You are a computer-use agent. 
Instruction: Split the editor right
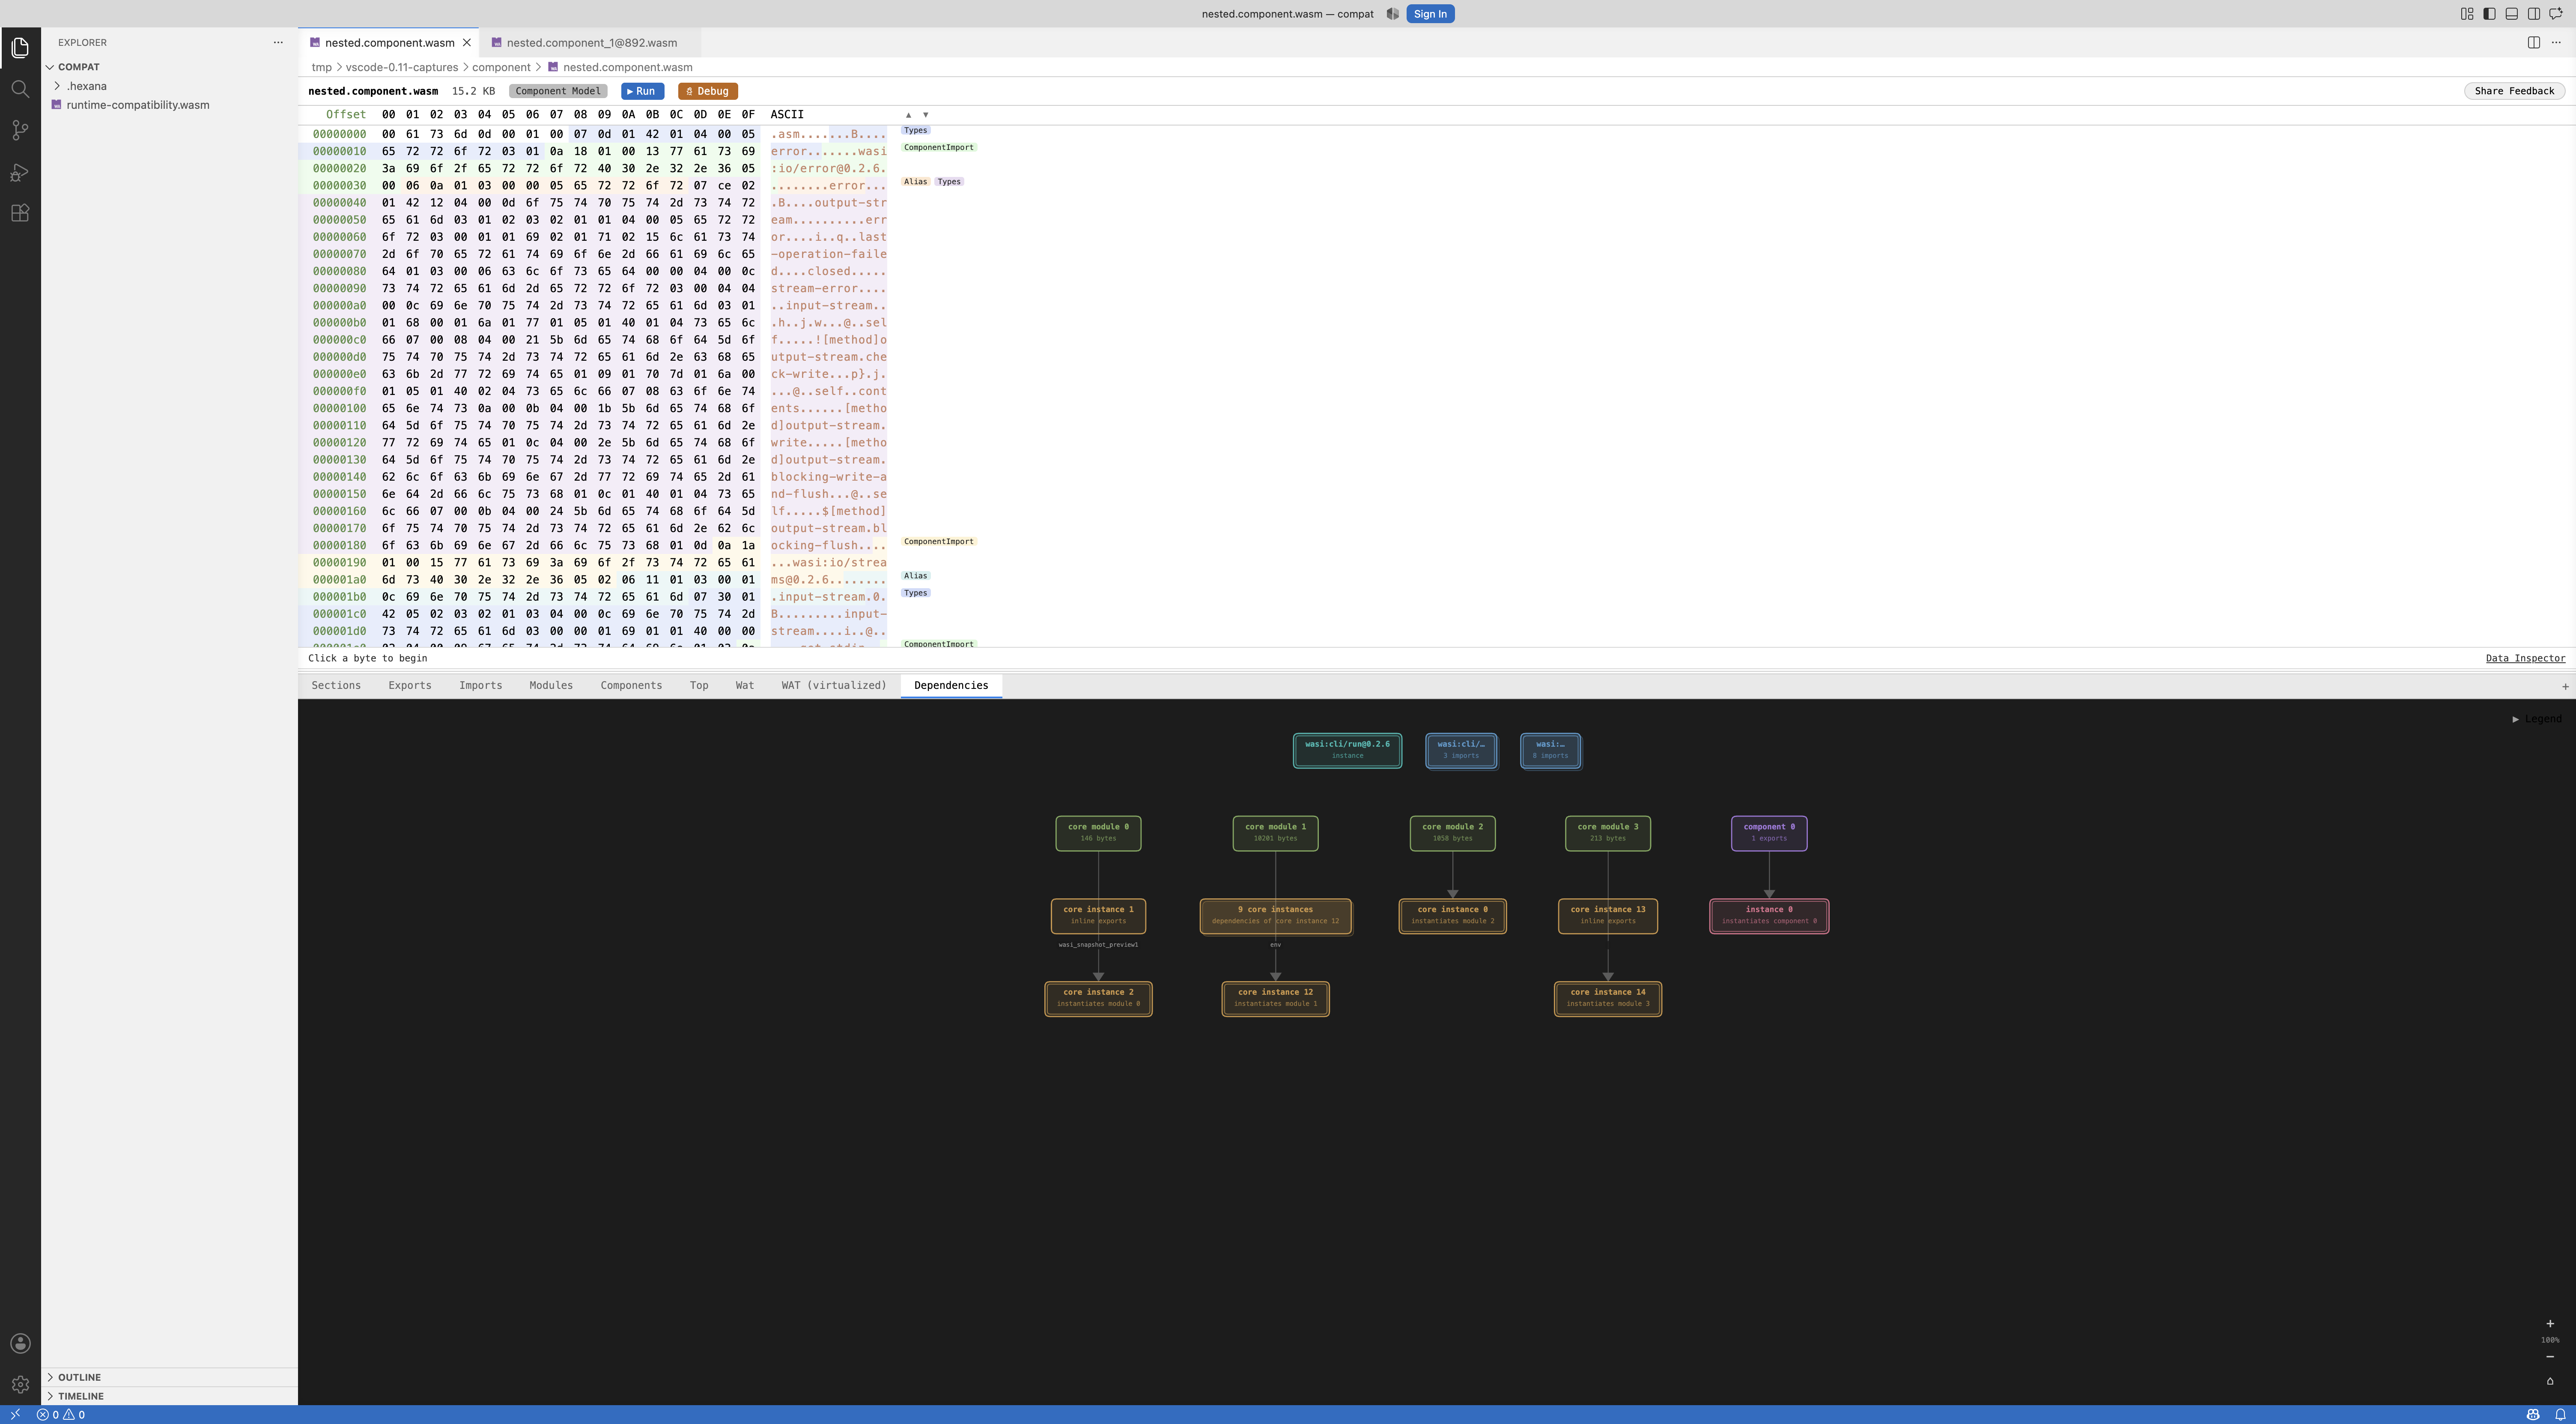tap(2534, 42)
